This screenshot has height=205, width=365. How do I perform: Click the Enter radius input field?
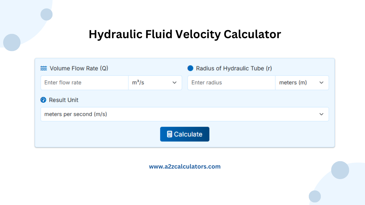231,83
